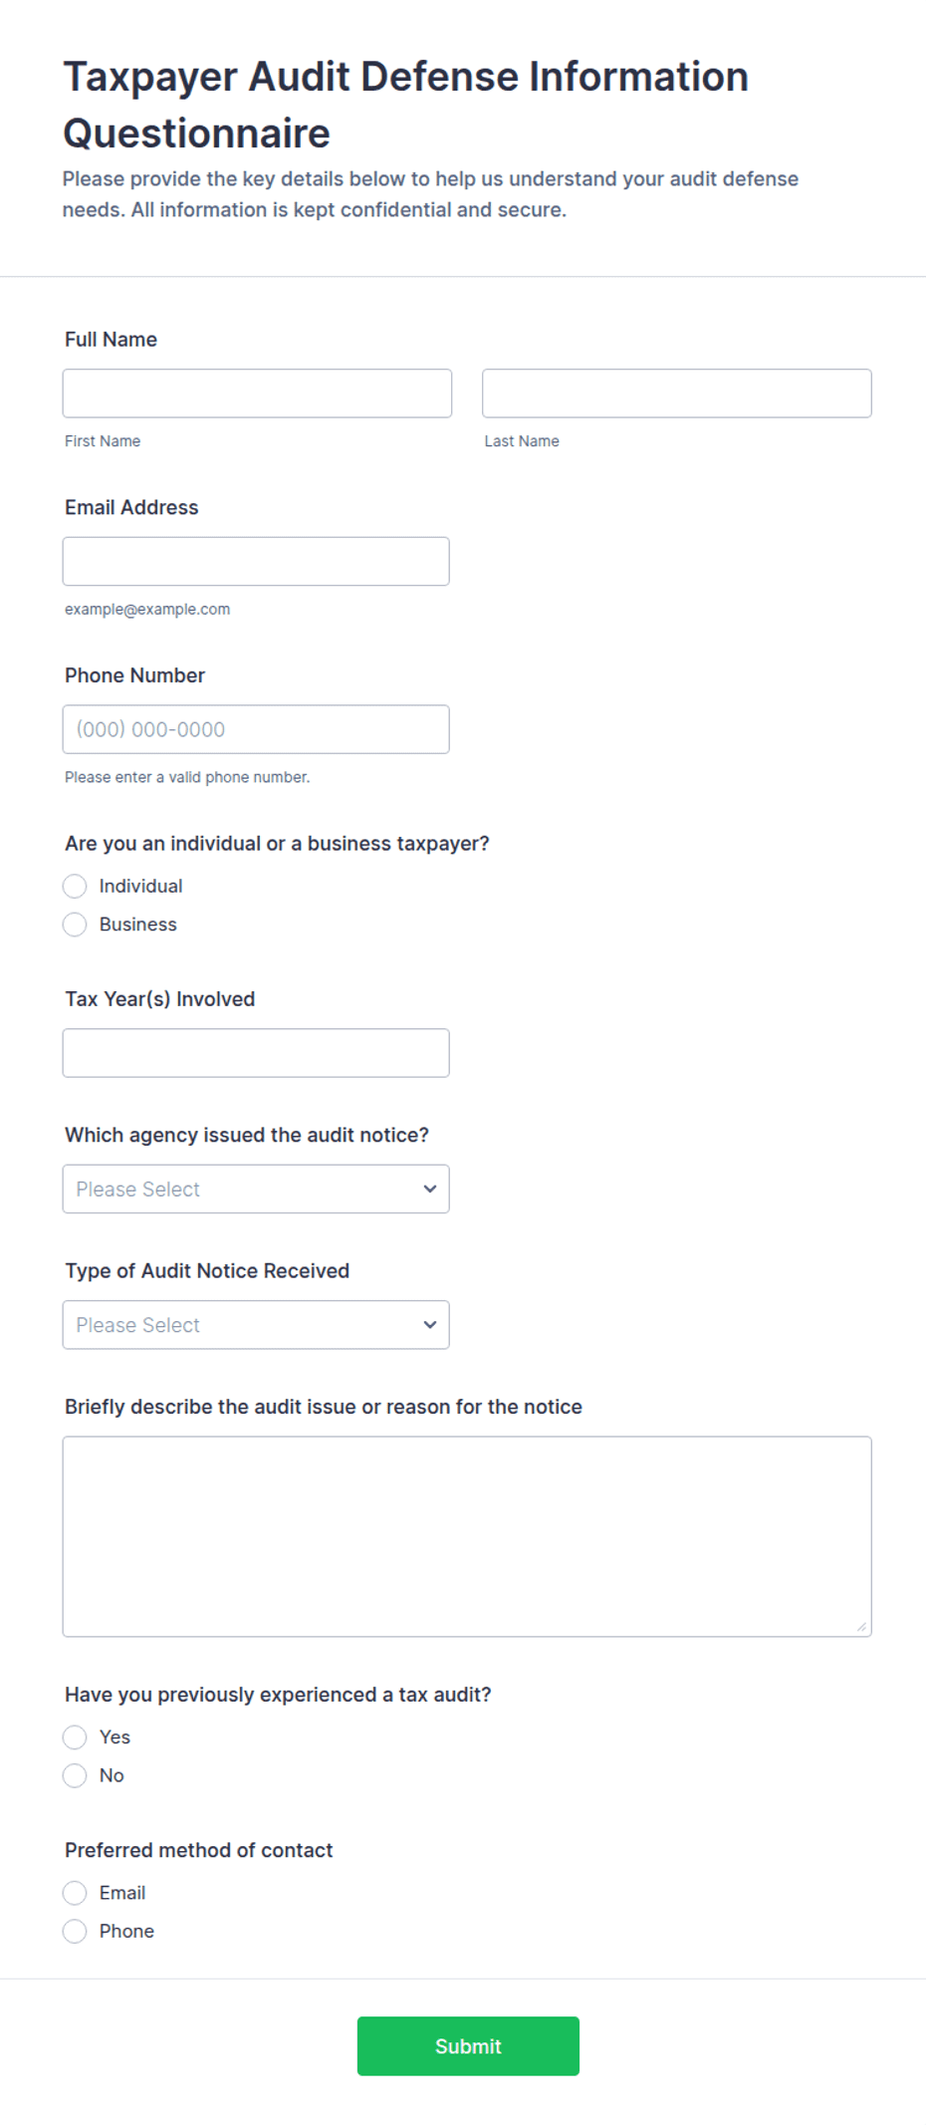
Task: Click the Individual option label text
Action: tap(140, 887)
